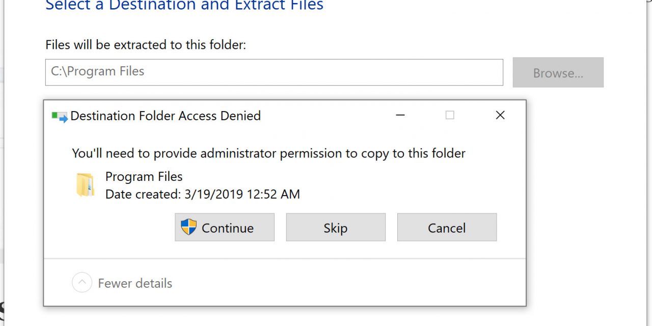Click the UAC shield icon on Continue
This screenshot has height=326, width=652.
[188, 227]
